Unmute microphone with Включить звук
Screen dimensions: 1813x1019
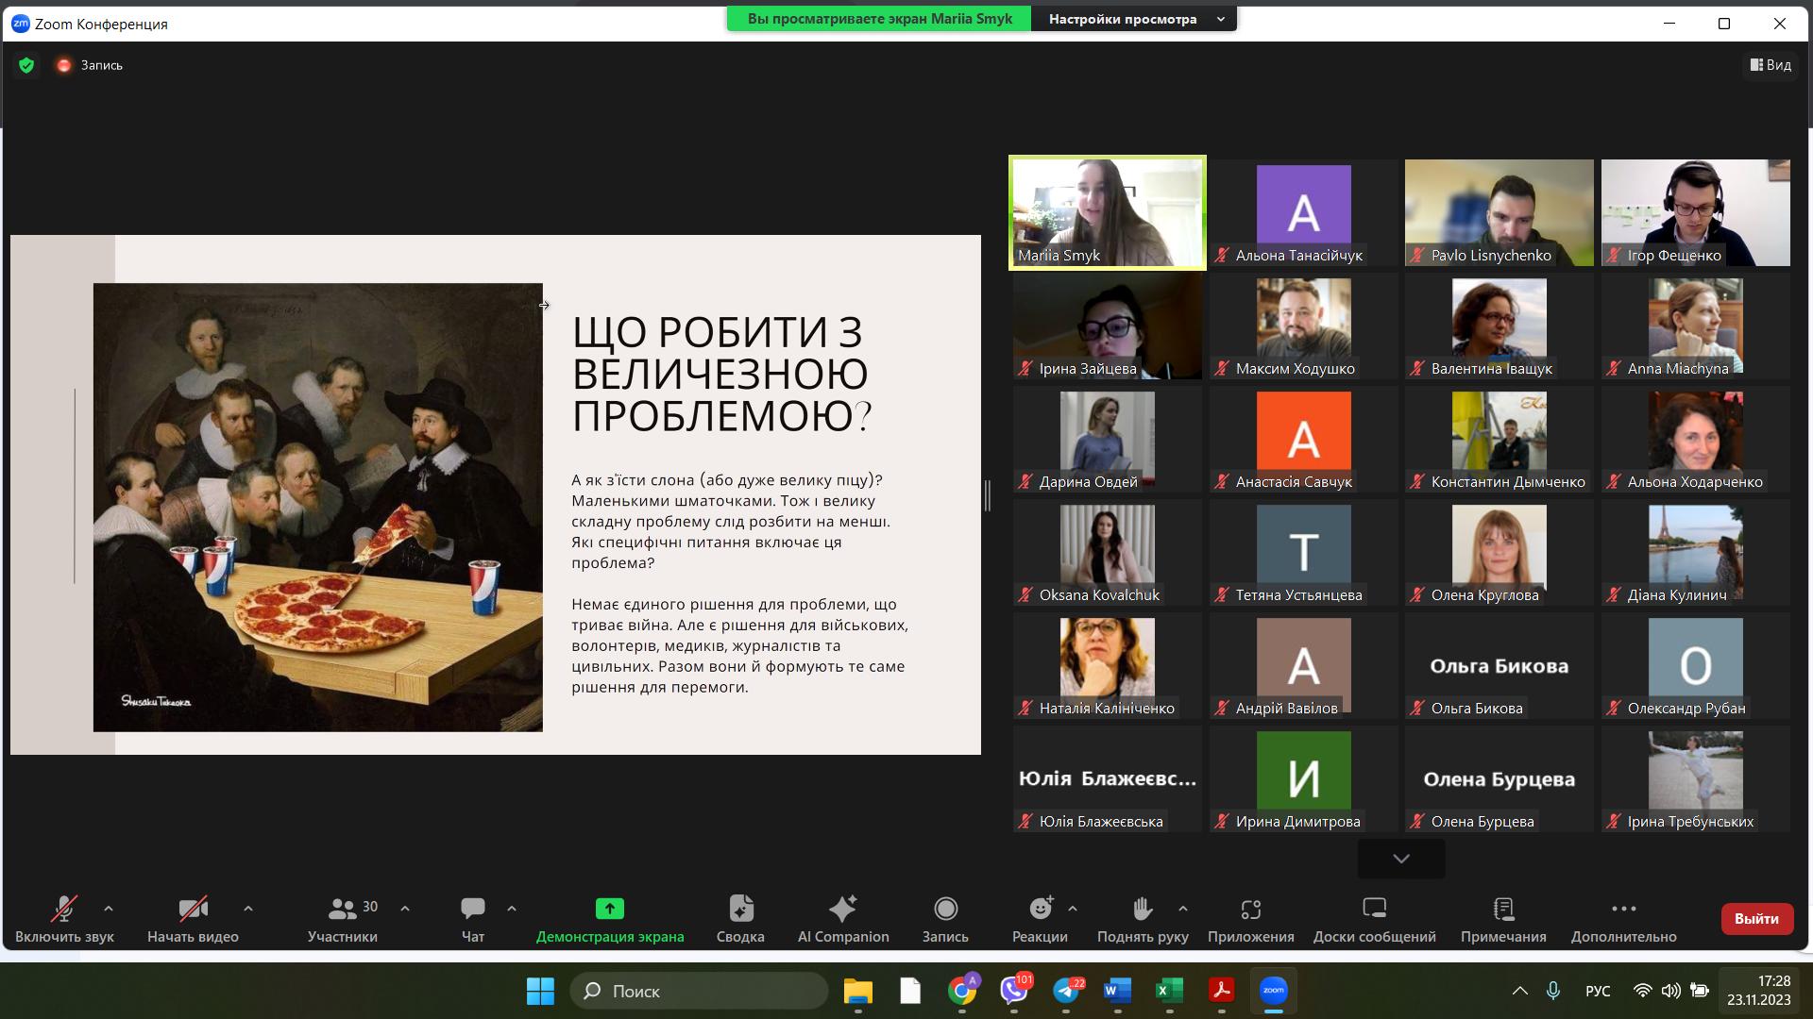[x=63, y=909]
